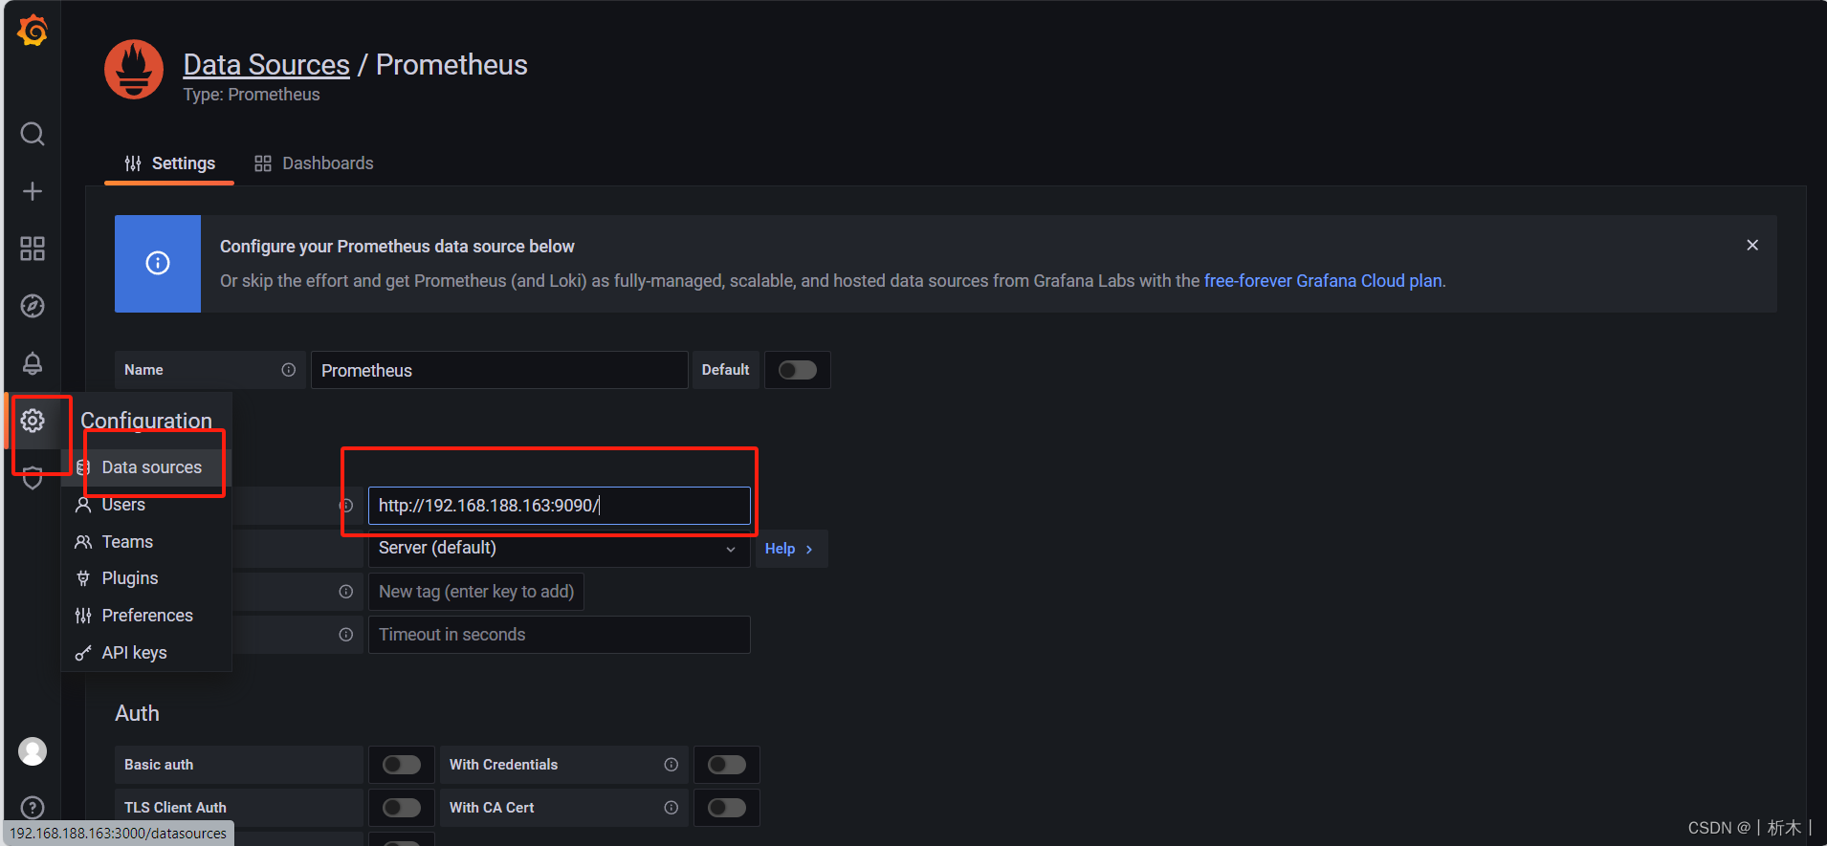
Task: Click the Timeout in seconds field
Action: pyautogui.click(x=560, y=635)
